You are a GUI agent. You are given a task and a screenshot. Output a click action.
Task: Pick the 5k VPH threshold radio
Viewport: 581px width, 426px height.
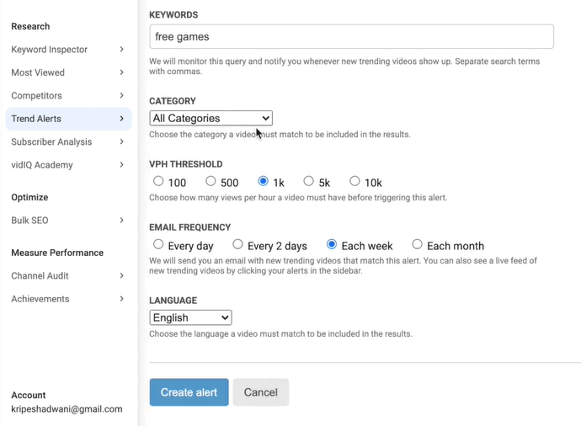pyautogui.click(x=308, y=181)
